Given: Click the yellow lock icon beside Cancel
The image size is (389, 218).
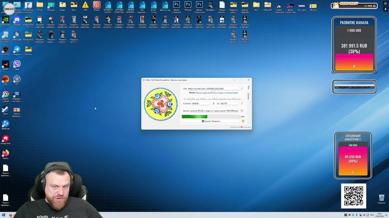Looking at the screenshot, I should coord(243,121).
